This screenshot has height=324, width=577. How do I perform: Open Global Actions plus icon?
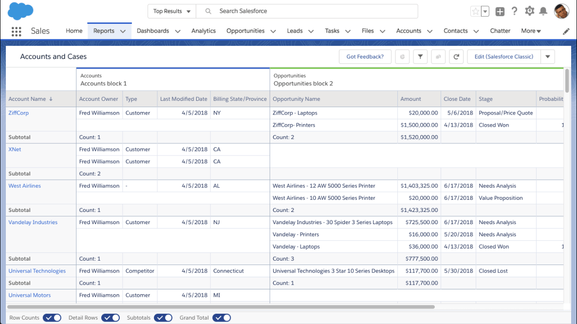500,12
